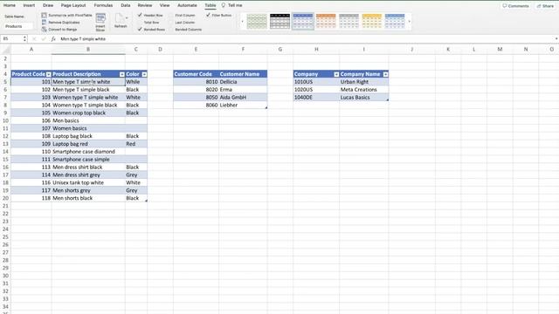Switch to the Review tab
The height and width of the screenshot is (314, 559).
pos(145,5)
